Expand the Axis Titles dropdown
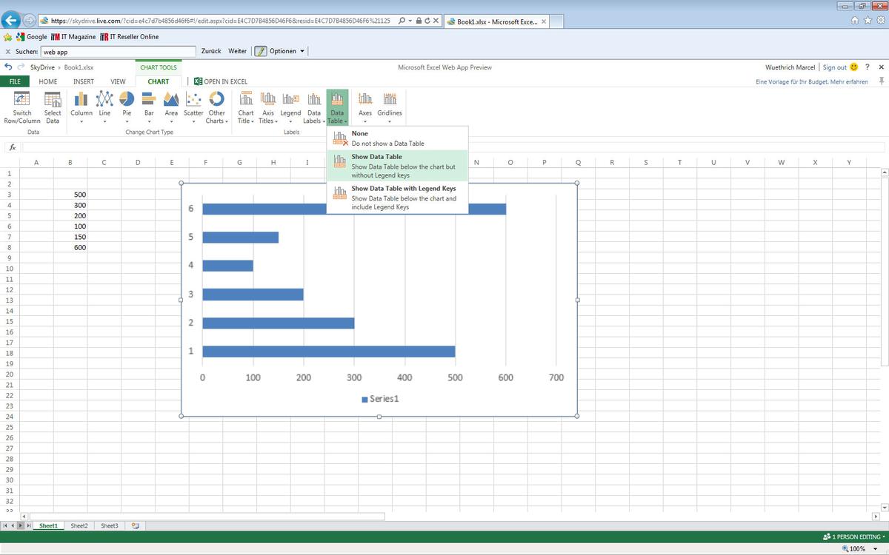The width and height of the screenshot is (889, 555). pos(268,107)
